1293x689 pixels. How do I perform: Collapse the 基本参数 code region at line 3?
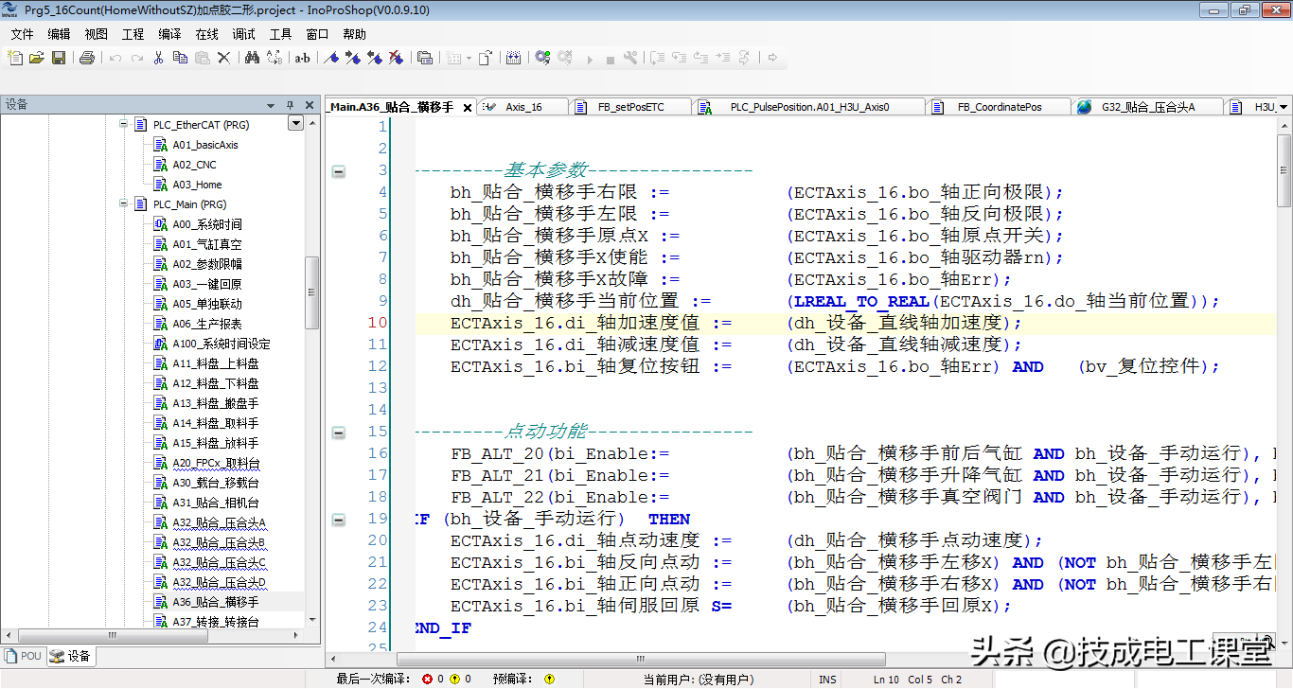[338, 171]
